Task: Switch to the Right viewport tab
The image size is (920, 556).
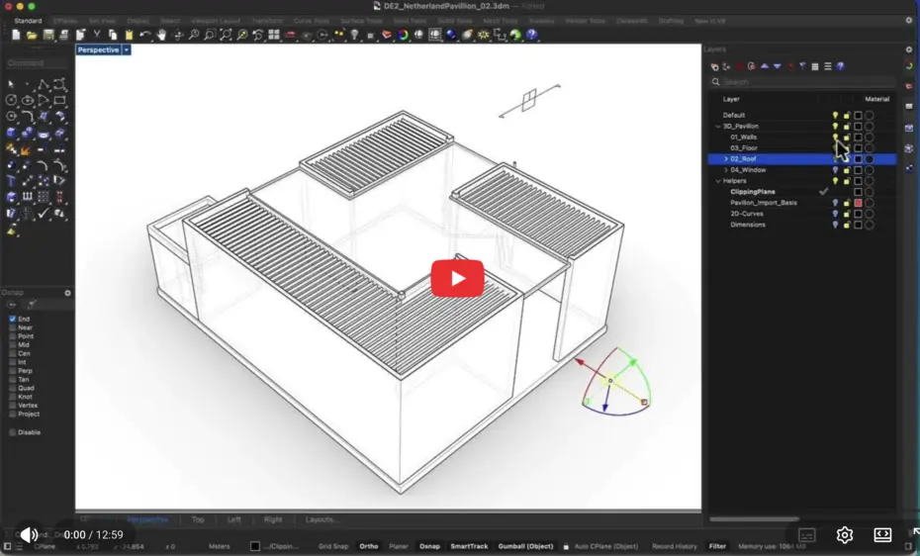Action: [273, 519]
